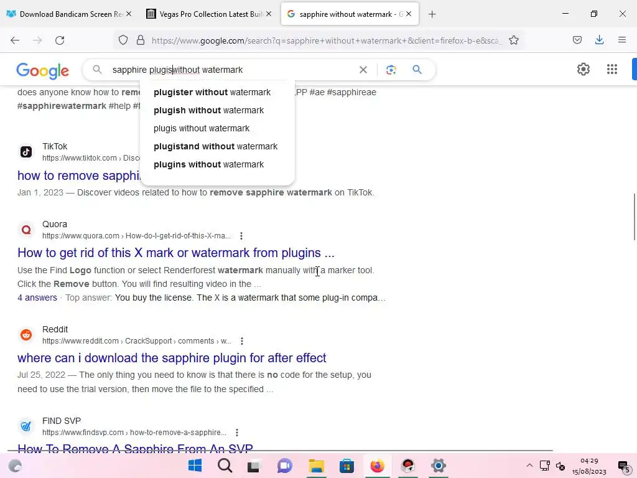The width and height of the screenshot is (637, 478).
Task: Open the Windows Start menu
Action: (195, 466)
